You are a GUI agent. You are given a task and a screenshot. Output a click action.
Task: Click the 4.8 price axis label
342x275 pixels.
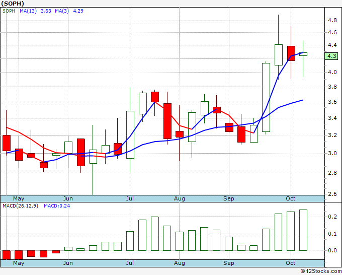[332, 21]
